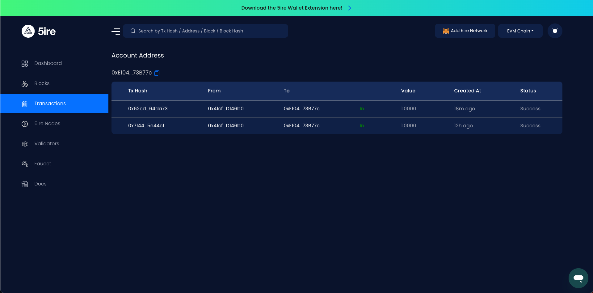The height and width of the screenshot is (293, 593).
Task: Click the From column header
Action: coord(214,91)
